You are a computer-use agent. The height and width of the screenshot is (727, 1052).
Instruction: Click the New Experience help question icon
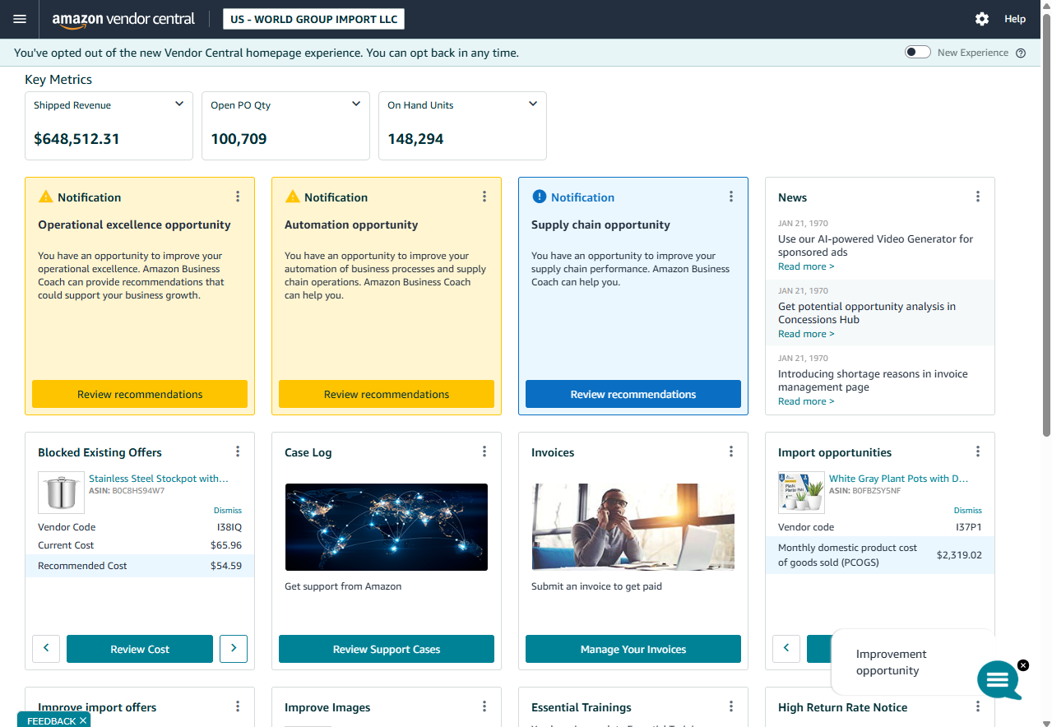tap(1021, 53)
